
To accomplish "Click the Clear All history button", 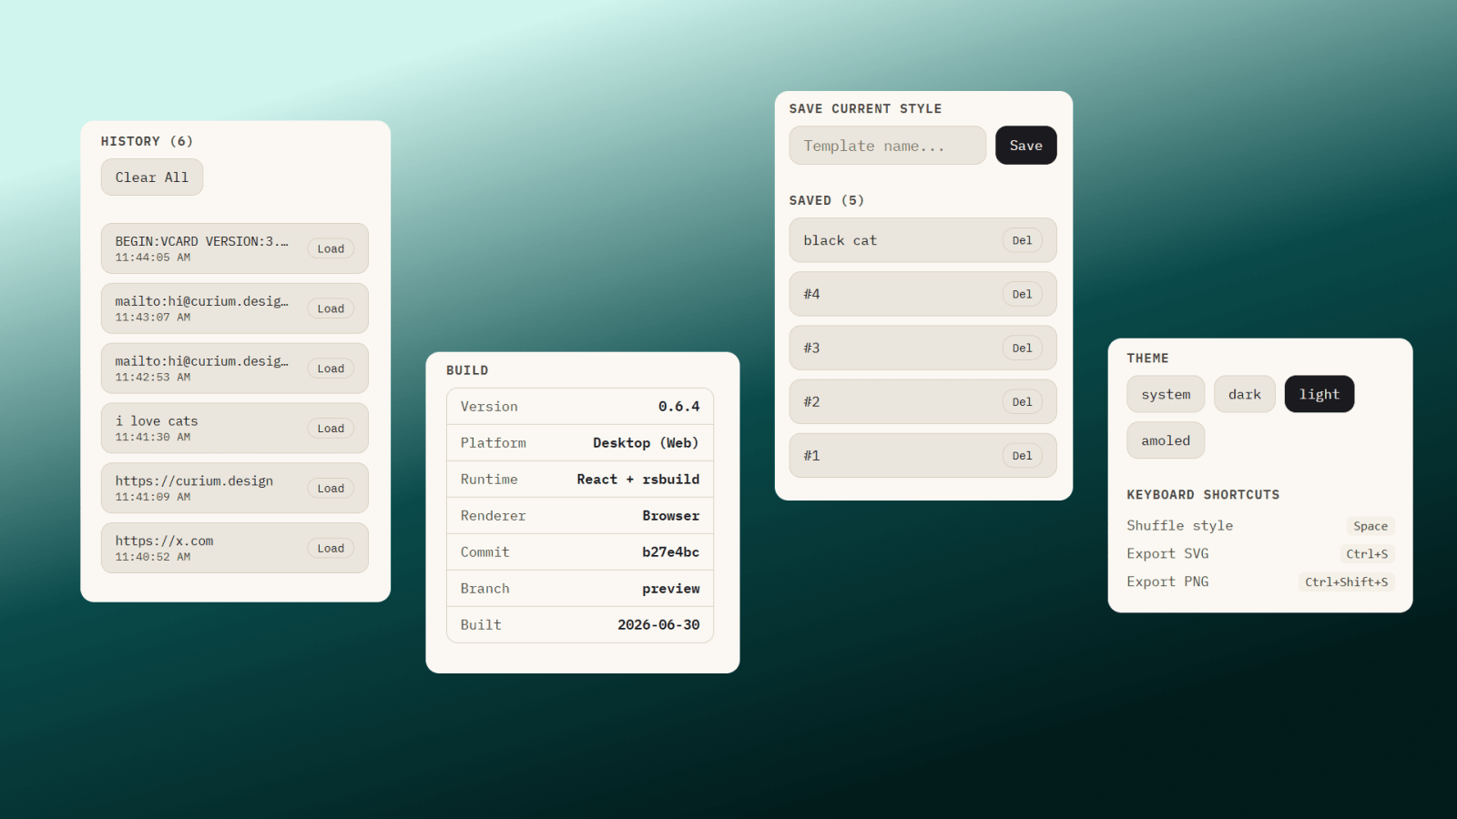I will (152, 177).
